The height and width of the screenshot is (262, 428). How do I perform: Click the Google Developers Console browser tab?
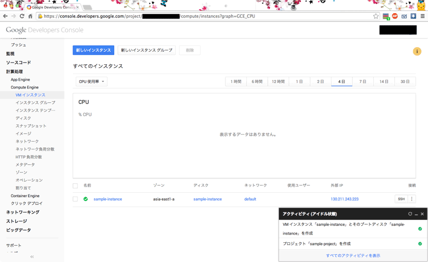click(x=54, y=7)
